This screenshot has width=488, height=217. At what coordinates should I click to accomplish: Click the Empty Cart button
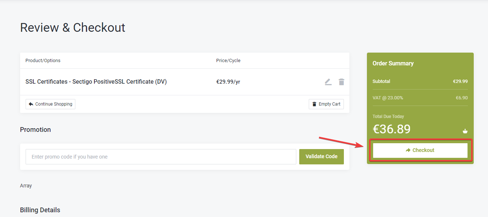(x=326, y=104)
